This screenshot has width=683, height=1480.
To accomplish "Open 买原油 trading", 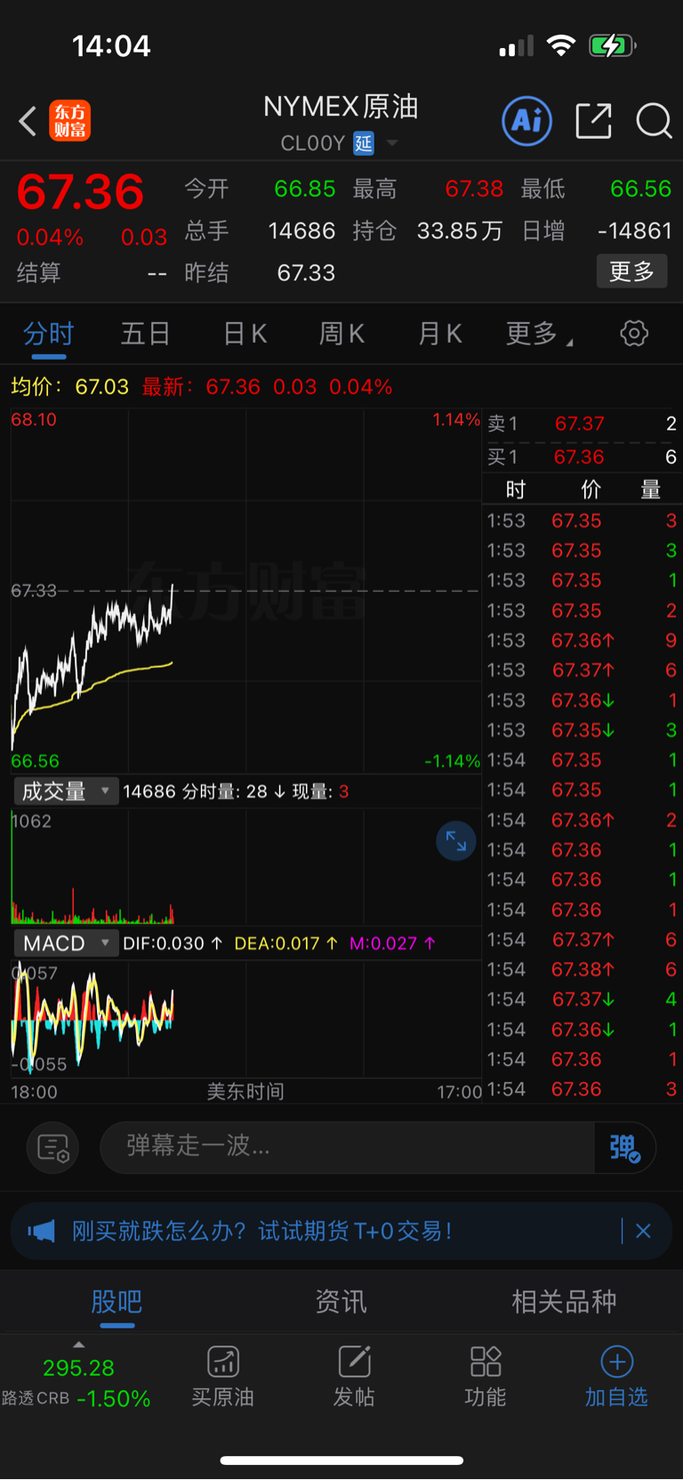I will [x=223, y=1377].
